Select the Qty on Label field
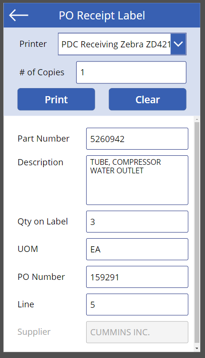Screen dimensions: 205x358 137,222
